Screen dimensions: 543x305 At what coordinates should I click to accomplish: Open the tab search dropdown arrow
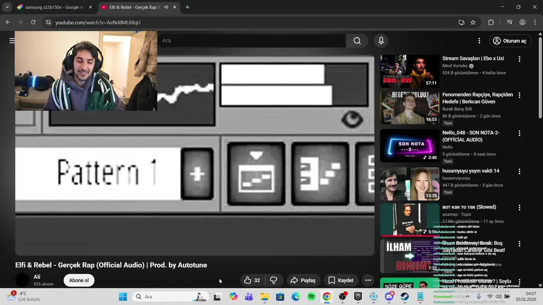(7, 7)
